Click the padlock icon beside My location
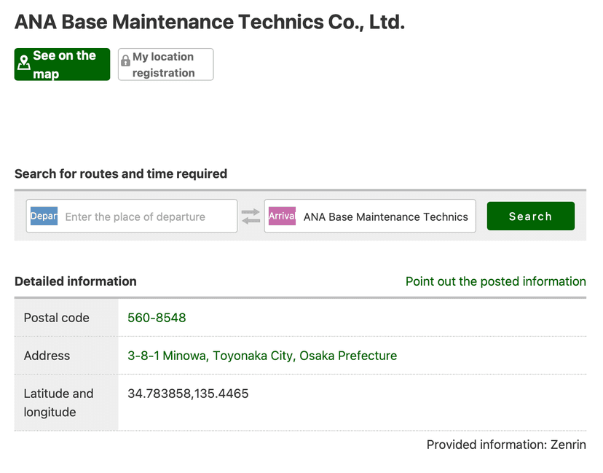This screenshot has height=473, width=603. point(125,60)
